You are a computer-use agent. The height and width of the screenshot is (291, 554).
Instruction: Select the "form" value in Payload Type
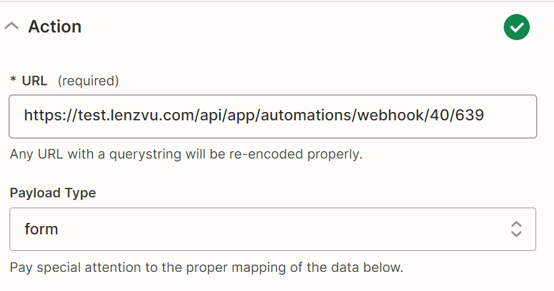[x=41, y=229]
